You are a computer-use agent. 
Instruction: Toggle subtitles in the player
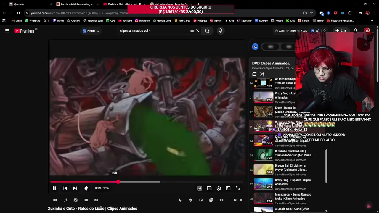click(209, 188)
